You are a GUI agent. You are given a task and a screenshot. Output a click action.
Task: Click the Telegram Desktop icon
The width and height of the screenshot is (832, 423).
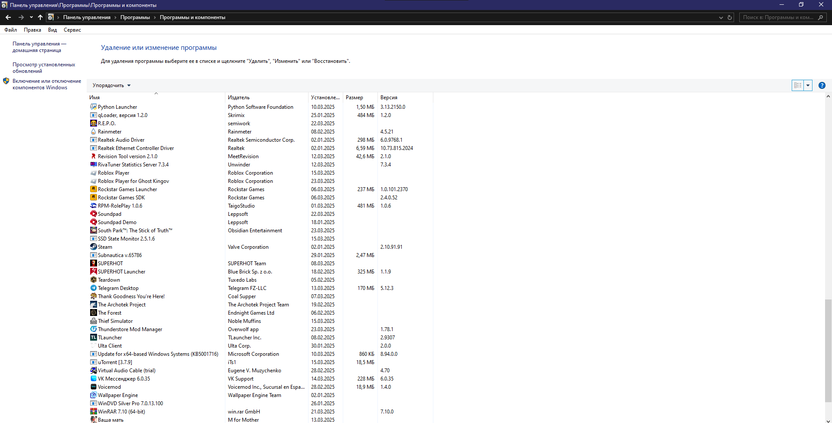click(93, 288)
